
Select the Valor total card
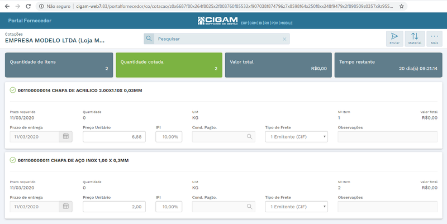coord(278,65)
